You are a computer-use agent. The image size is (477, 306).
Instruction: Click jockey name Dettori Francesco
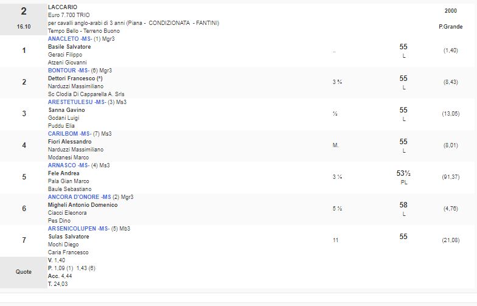click(x=72, y=78)
